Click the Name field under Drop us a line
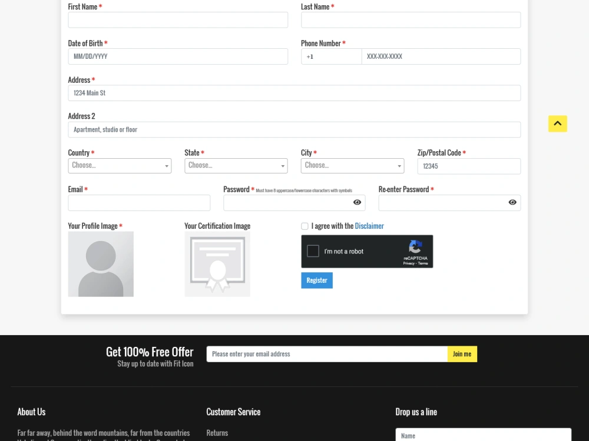 (484, 435)
